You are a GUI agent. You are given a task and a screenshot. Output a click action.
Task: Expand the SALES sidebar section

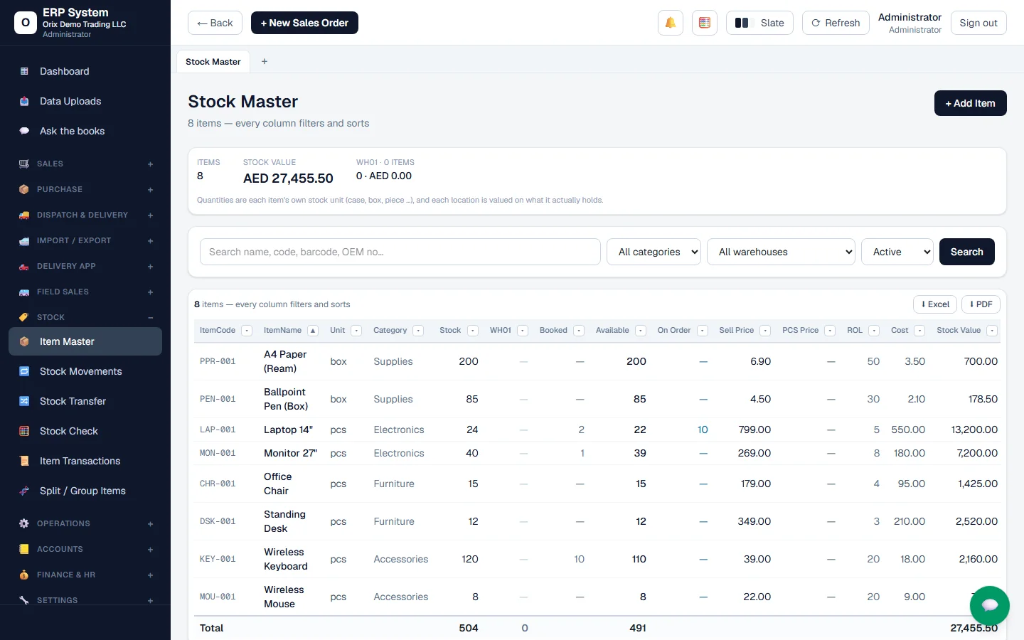(85, 164)
